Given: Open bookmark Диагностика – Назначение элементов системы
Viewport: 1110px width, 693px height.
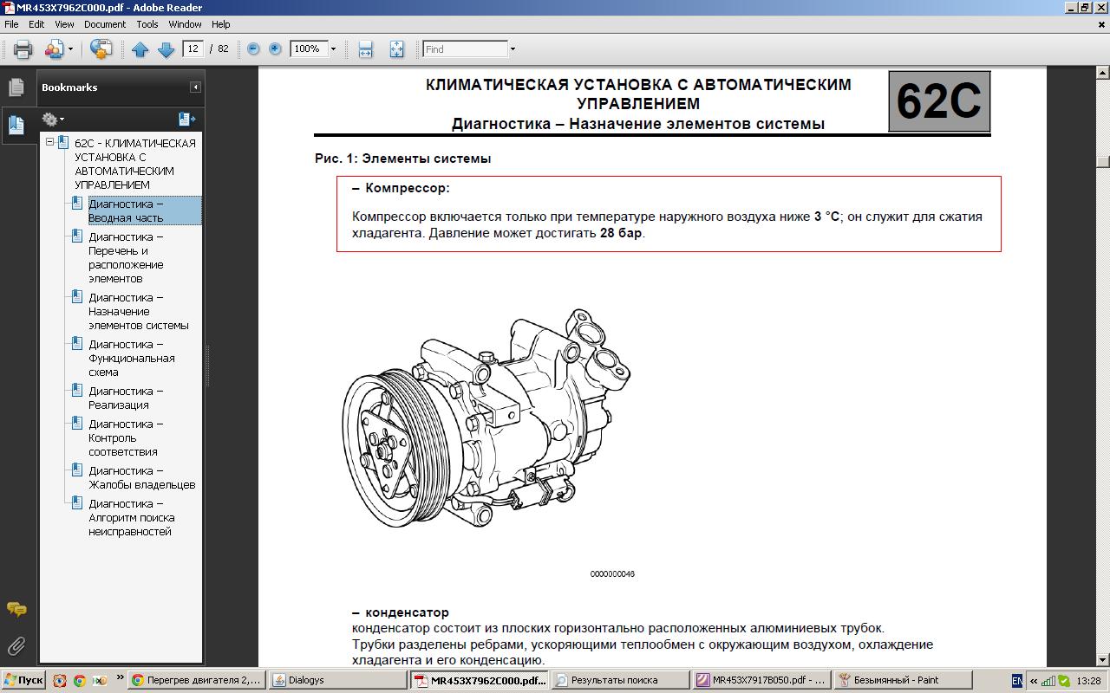Looking at the screenshot, I should pos(139,311).
